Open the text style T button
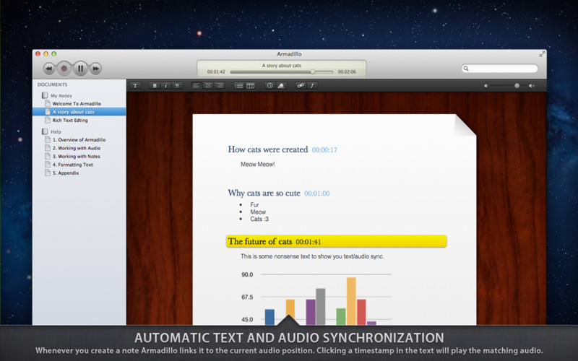 coord(135,85)
